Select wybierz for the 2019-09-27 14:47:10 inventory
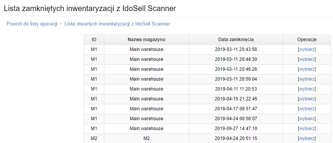333x143 pixels. (307, 129)
